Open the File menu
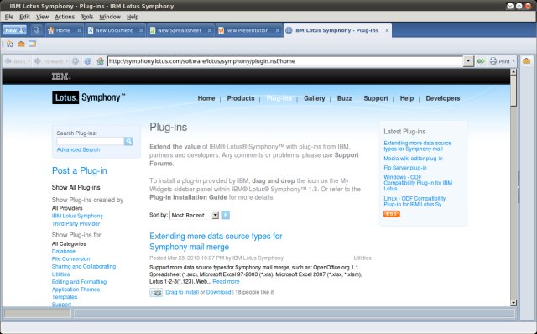537x334 pixels. coord(9,17)
